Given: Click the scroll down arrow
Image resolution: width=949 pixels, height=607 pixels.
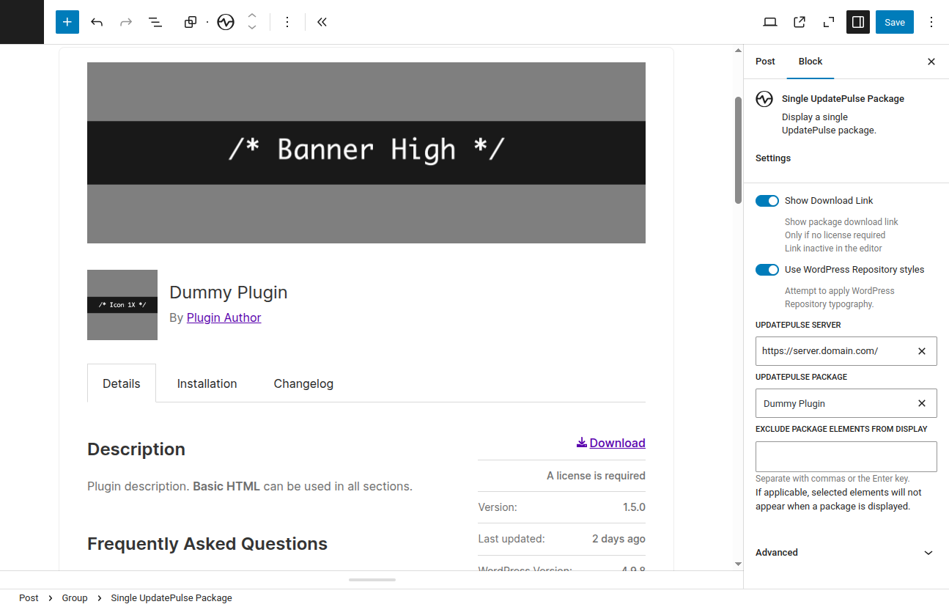Looking at the screenshot, I should 738,564.
